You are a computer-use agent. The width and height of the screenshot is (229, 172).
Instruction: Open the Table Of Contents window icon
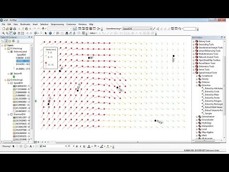click(x=80, y=29)
